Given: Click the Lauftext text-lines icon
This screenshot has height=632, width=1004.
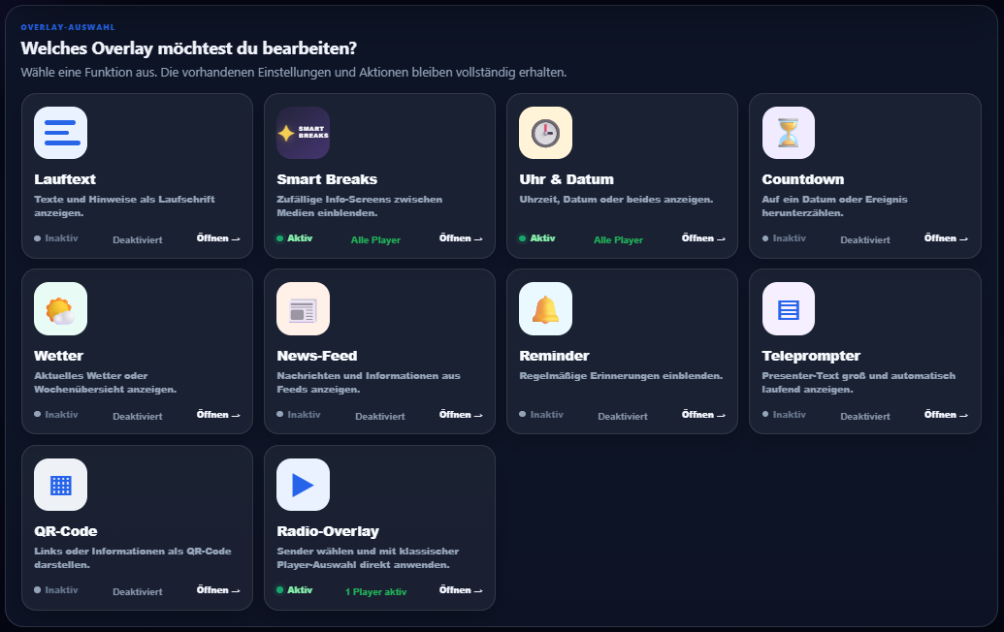Looking at the screenshot, I should [x=60, y=133].
